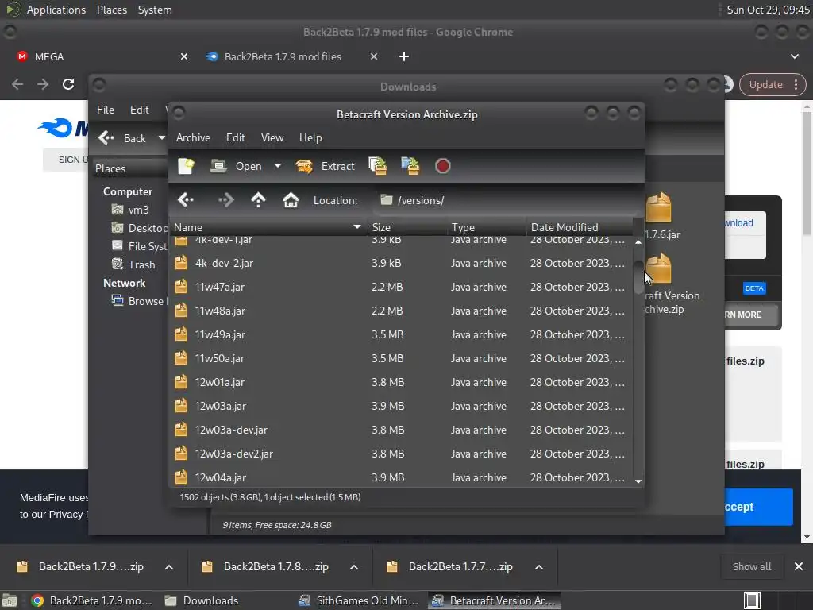Select the 12w04a.jar file
This screenshot has width=813, height=610.
[401, 477]
